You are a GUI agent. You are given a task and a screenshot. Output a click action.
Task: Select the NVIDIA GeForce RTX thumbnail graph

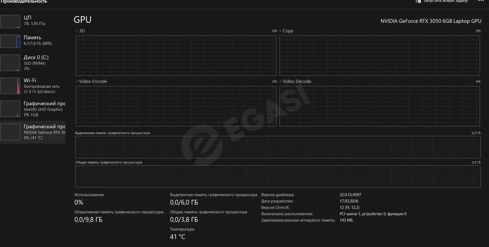pos(10,132)
